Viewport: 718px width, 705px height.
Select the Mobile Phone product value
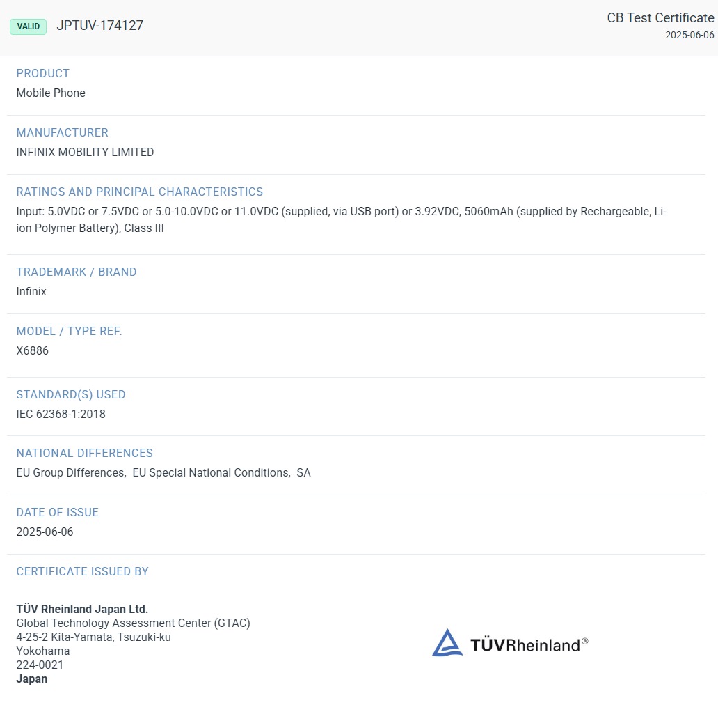point(51,93)
